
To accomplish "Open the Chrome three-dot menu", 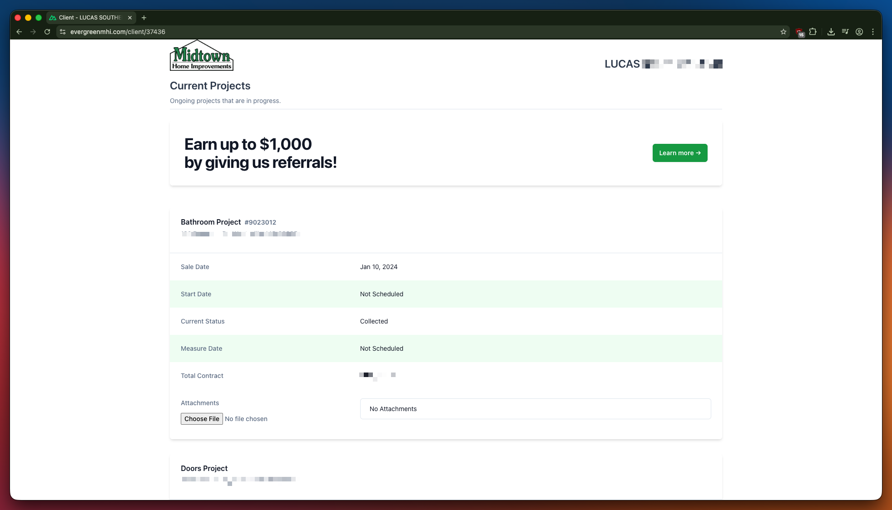I will [872, 32].
